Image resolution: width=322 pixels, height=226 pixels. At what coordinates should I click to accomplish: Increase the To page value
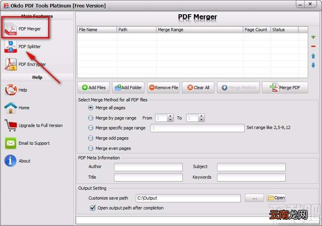(x=202, y=116)
